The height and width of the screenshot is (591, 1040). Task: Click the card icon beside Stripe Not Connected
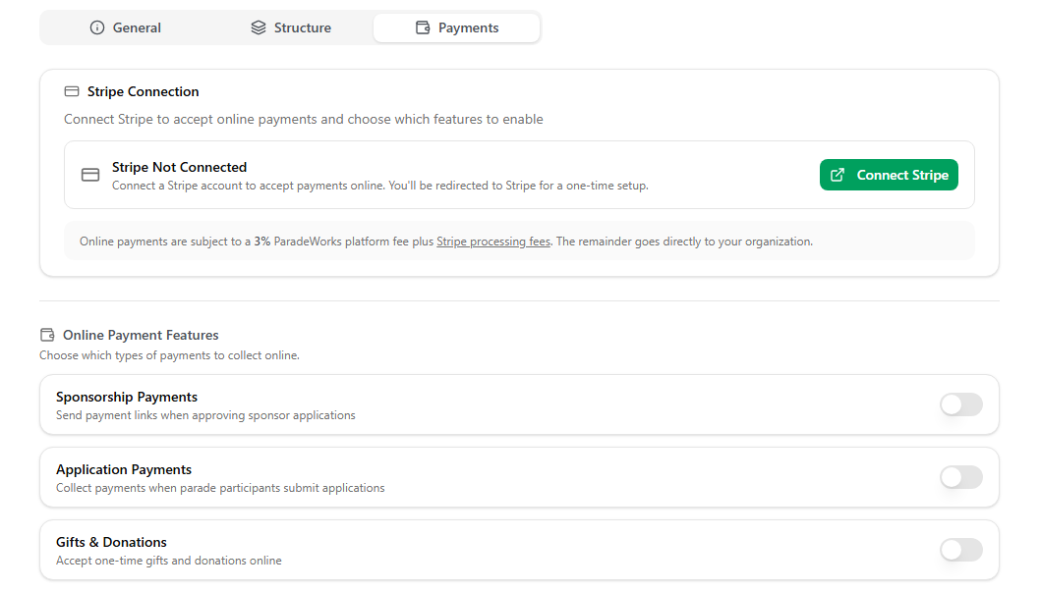[90, 175]
